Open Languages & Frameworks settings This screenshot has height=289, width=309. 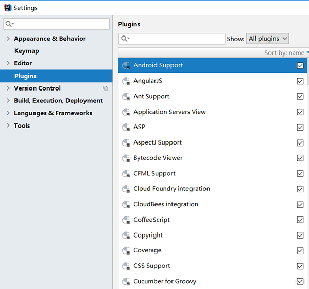pyautogui.click(x=53, y=113)
